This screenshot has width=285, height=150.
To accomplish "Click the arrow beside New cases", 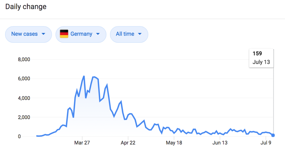I will coord(43,34).
